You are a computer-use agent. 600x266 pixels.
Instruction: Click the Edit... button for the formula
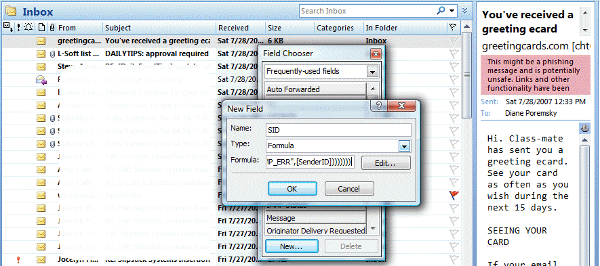(386, 163)
